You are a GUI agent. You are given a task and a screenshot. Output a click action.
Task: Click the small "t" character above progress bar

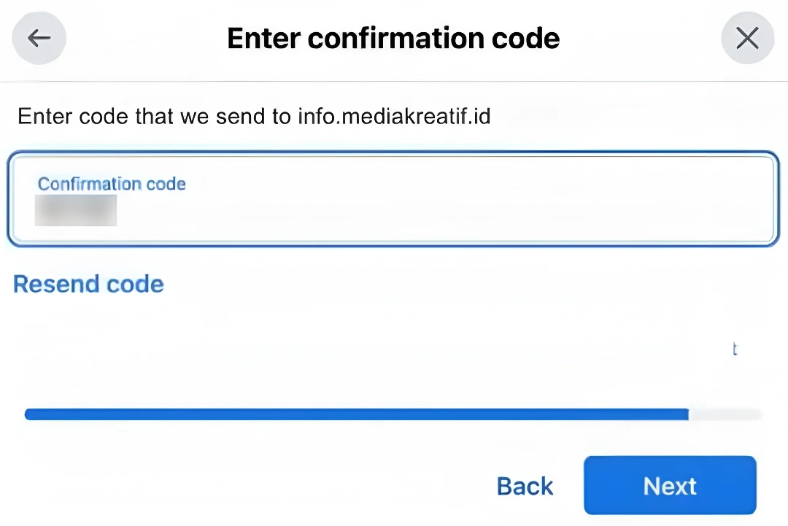click(x=735, y=349)
